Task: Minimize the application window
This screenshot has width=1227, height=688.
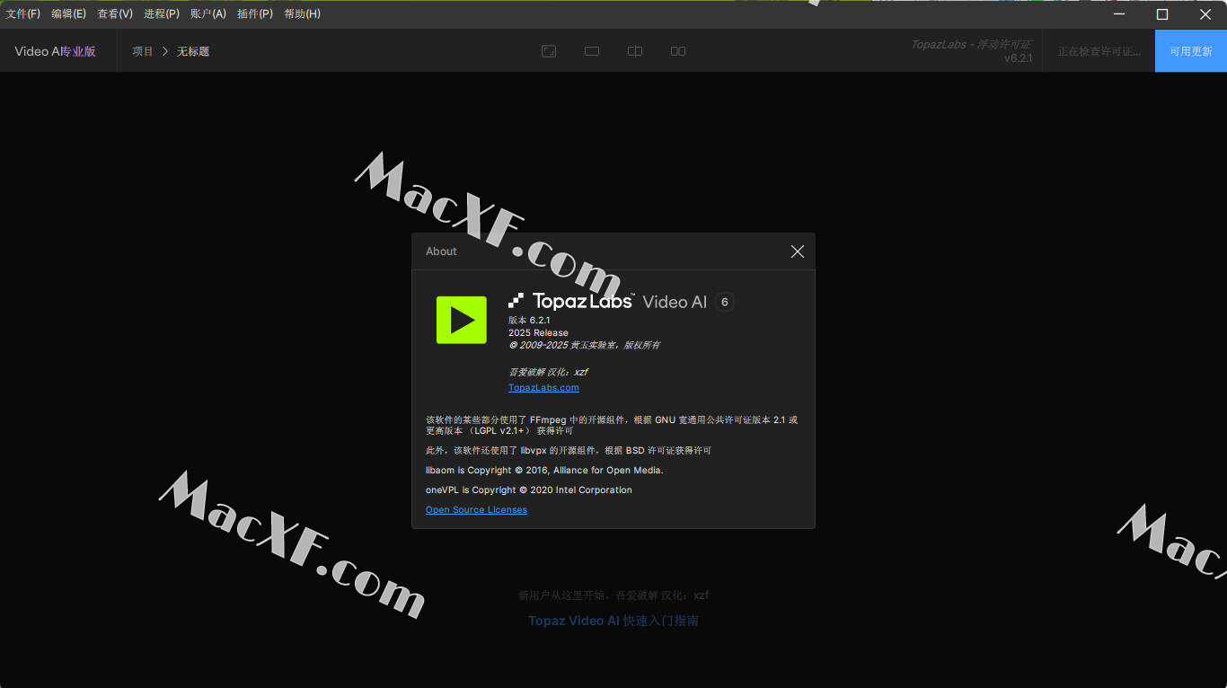Action: [x=1119, y=13]
